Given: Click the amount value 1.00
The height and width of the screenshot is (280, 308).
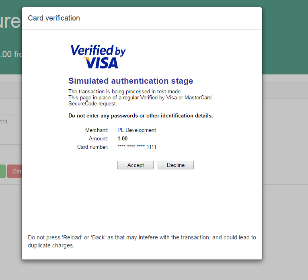Looking at the screenshot, I should pos(122,138).
